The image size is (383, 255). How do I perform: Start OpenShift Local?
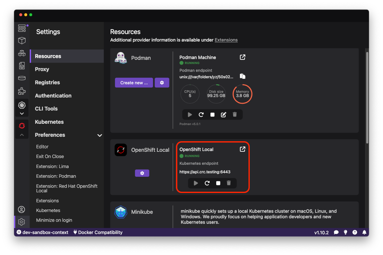195,183
